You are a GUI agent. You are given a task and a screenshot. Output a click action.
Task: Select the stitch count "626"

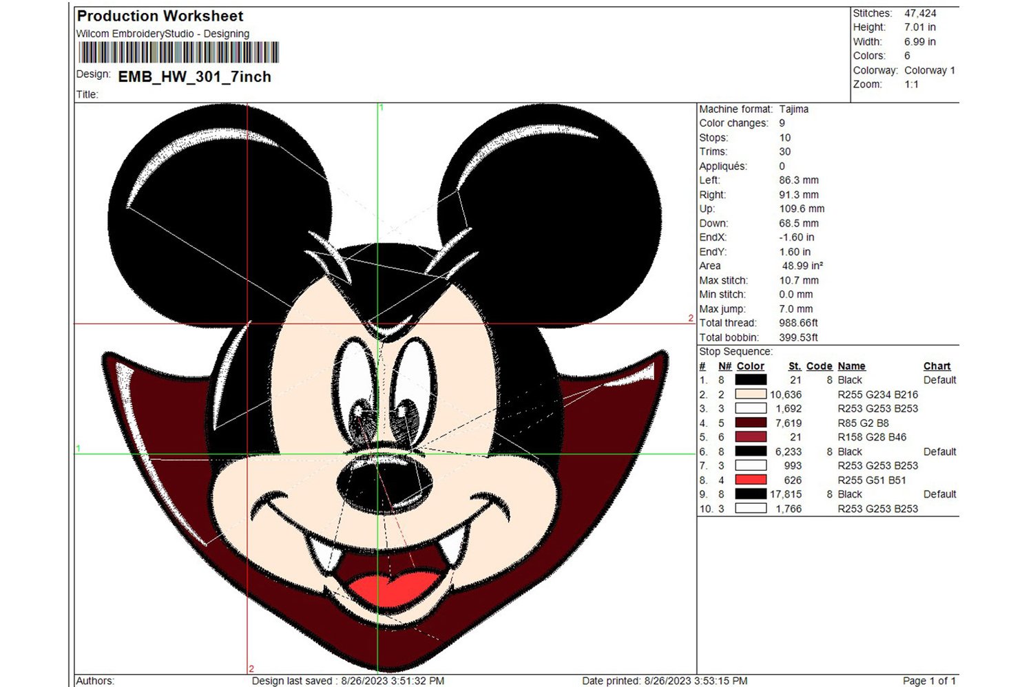pyautogui.click(x=793, y=480)
